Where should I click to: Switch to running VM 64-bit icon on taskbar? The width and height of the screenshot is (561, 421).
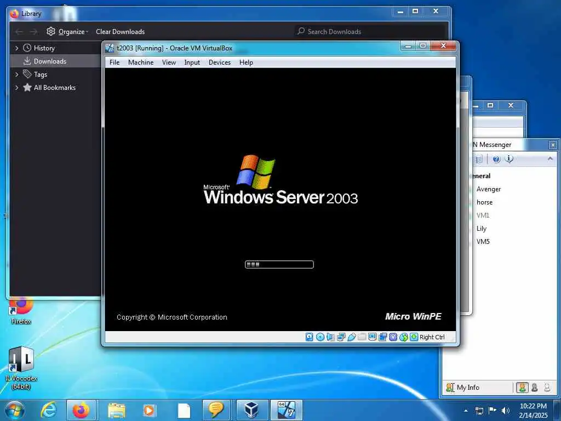tap(286, 410)
